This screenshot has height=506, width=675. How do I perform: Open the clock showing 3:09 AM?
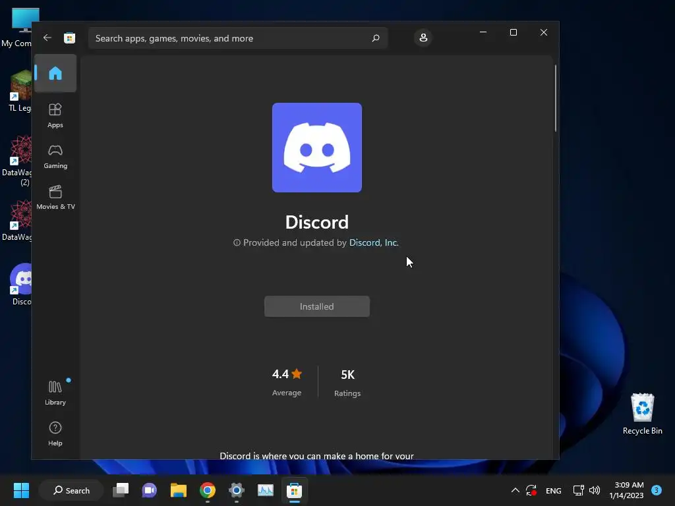pos(626,490)
